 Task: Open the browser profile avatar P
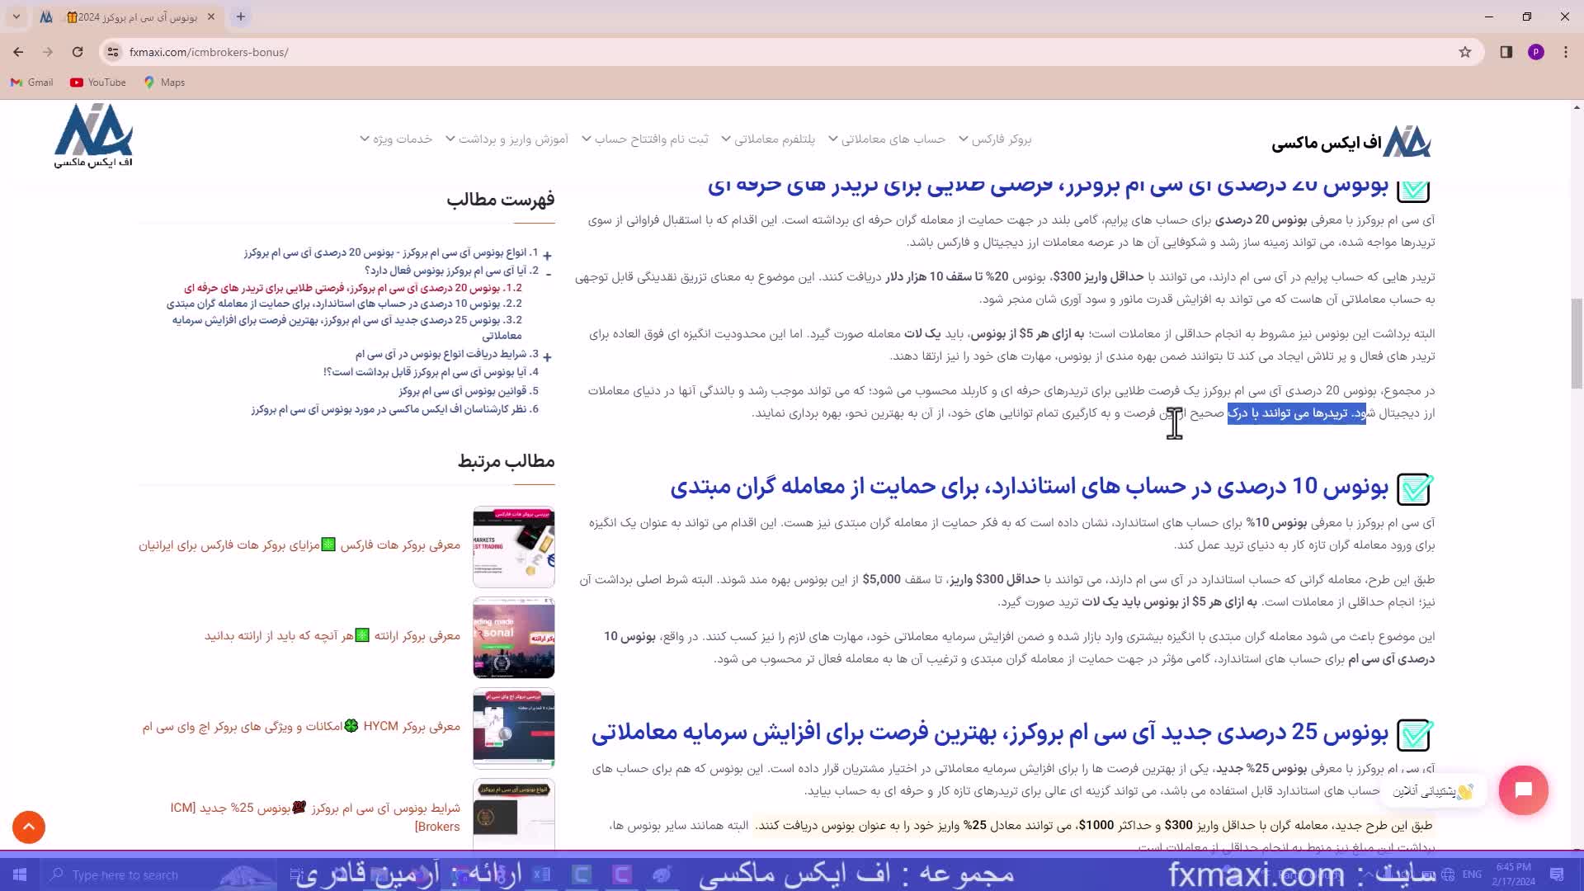coord(1536,51)
